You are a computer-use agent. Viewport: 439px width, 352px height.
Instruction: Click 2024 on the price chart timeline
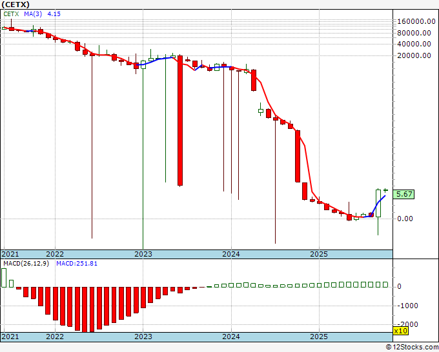coord(231,254)
